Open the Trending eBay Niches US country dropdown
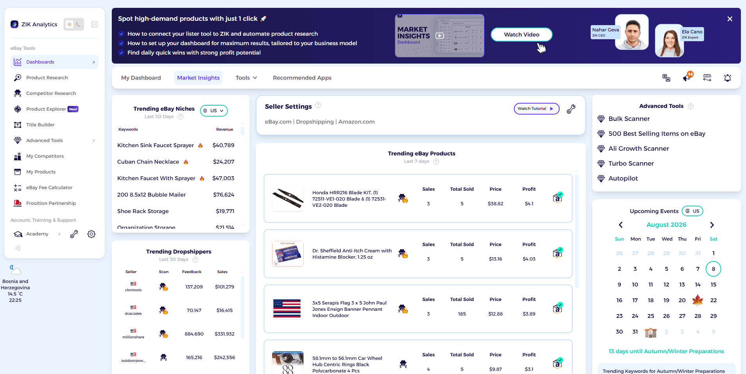 (214, 111)
